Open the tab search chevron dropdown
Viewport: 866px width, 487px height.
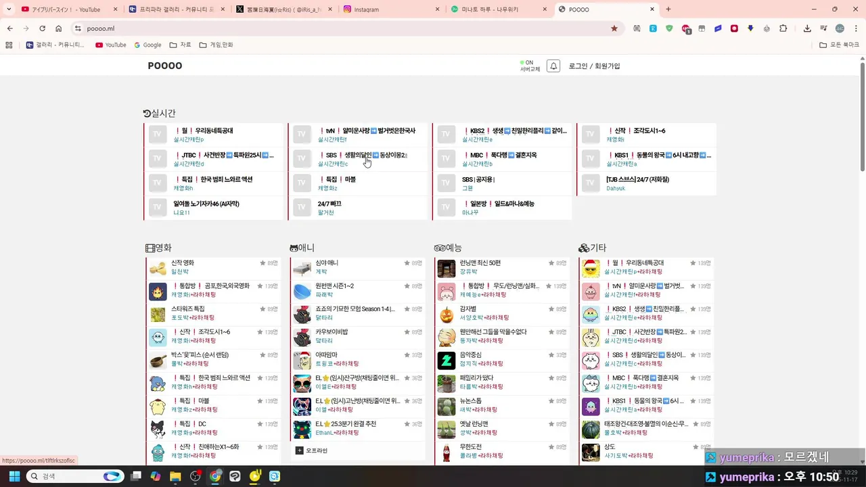[9, 9]
